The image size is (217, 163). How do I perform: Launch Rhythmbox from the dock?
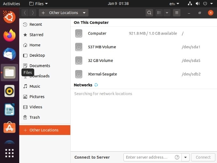[9, 91]
